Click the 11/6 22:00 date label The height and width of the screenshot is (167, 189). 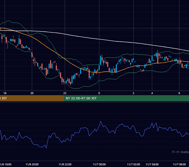tap(65, 164)
